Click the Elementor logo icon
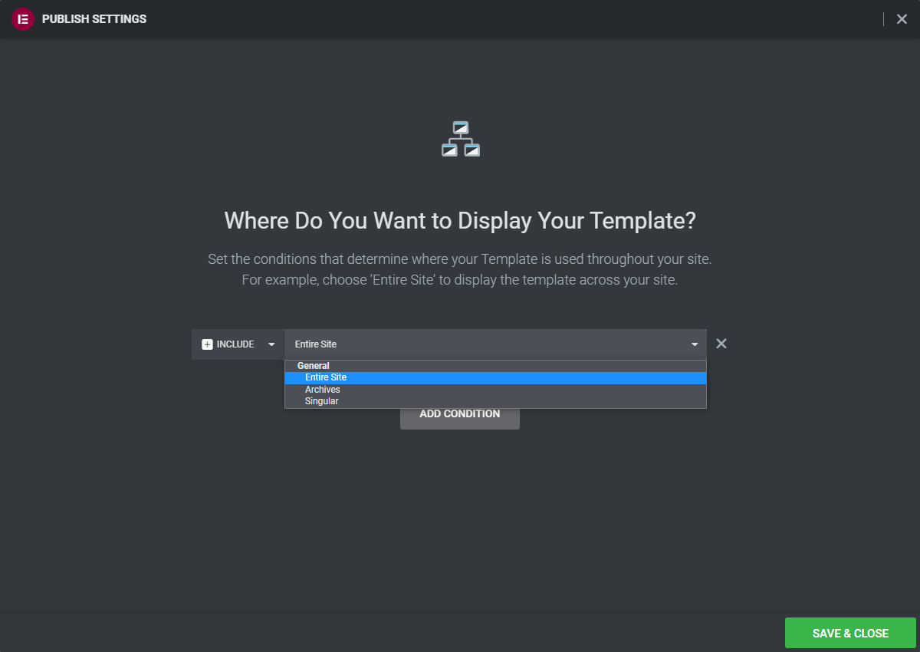 point(23,19)
